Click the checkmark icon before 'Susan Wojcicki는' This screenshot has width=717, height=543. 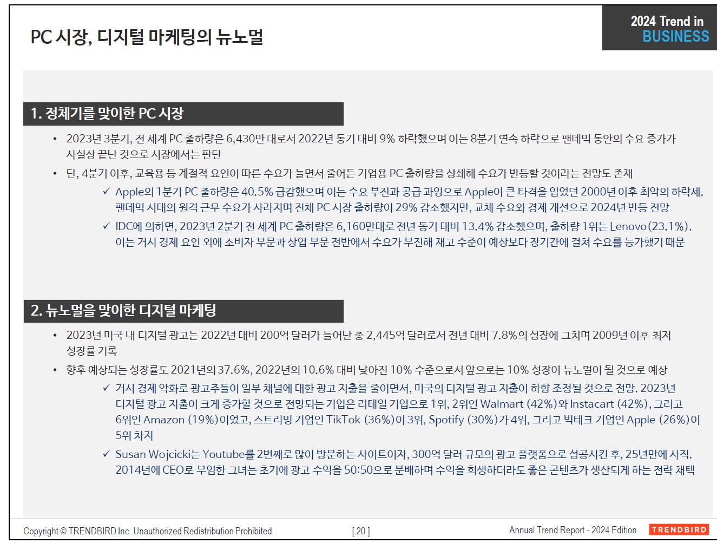(x=106, y=454)
